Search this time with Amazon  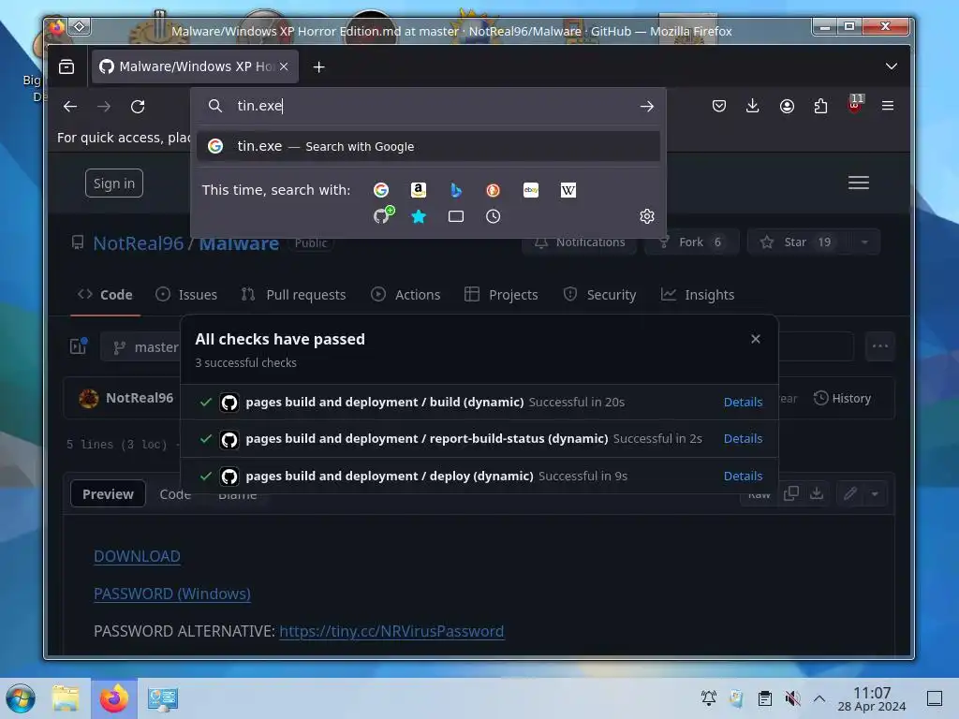(419, 190)
